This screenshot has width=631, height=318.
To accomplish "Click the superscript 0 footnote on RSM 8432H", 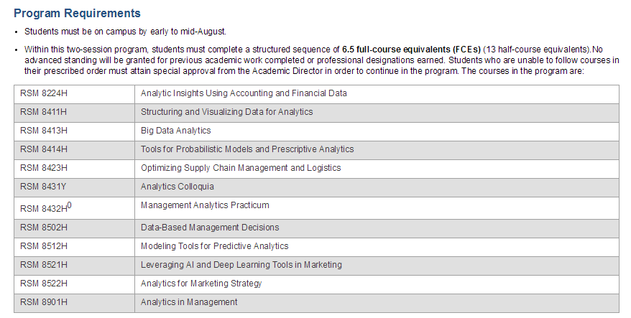I will click(x=70, y=205).
